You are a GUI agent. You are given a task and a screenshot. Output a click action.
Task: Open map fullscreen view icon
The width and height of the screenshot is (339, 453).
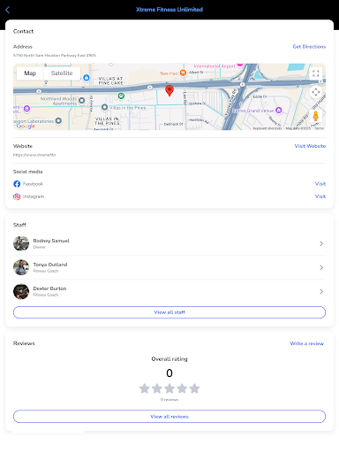coord(315,73)
